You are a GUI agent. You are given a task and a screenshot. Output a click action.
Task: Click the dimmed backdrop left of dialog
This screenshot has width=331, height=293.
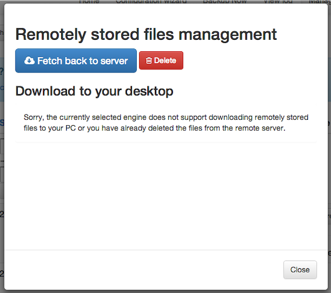click(2, 190)
